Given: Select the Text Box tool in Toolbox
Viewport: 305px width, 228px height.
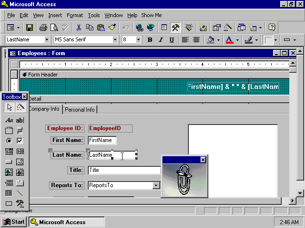Looking at the screenshot, I should 20,120.
